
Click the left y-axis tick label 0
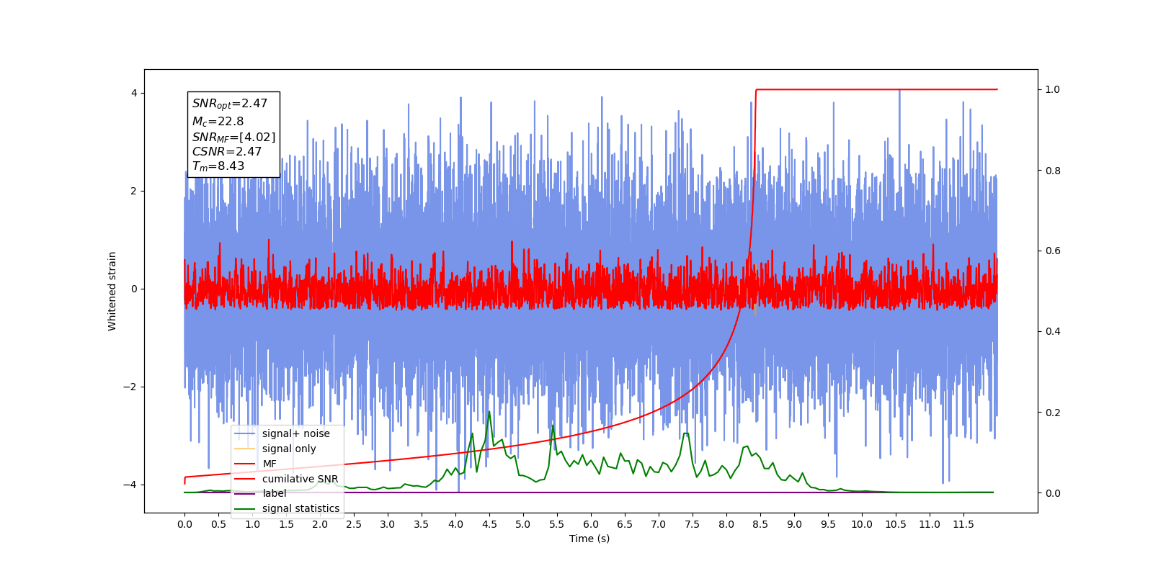pos(134,289)
